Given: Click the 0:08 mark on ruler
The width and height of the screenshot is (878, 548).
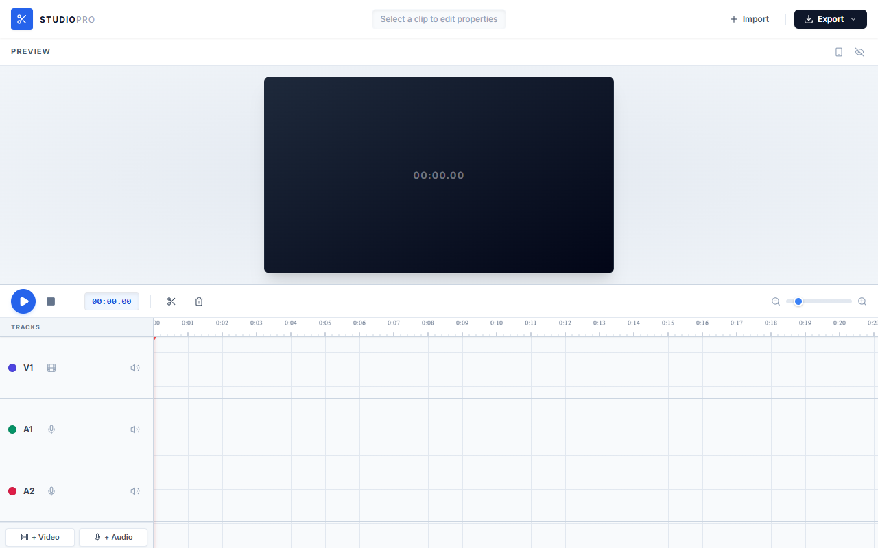Looking at the screenshot, I should click(428, 323).
